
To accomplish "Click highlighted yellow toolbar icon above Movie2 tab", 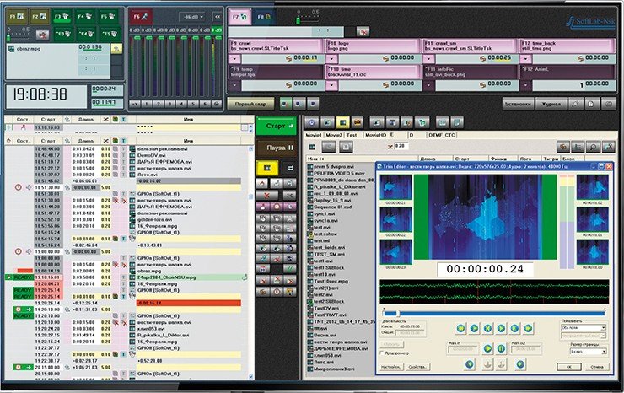I will click(x=342, y=122).
